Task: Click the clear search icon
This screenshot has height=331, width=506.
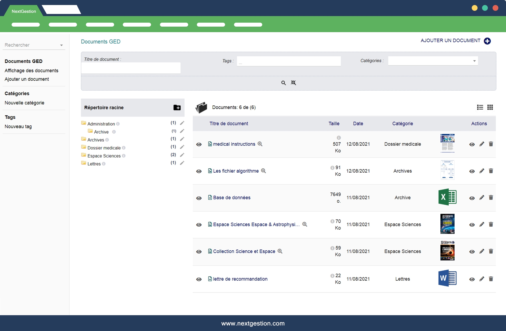Action: pos(293,83)
